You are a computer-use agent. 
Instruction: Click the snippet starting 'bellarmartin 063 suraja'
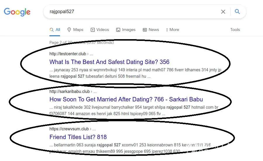coord(130,148)
